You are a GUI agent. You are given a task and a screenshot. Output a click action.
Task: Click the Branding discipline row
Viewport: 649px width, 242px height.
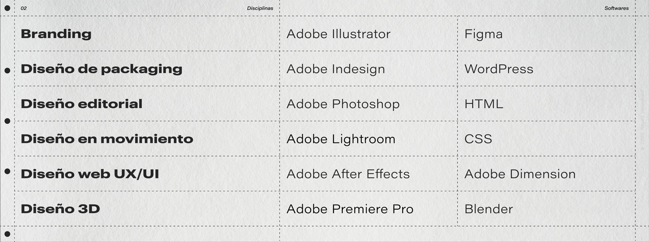click(56, 34)
